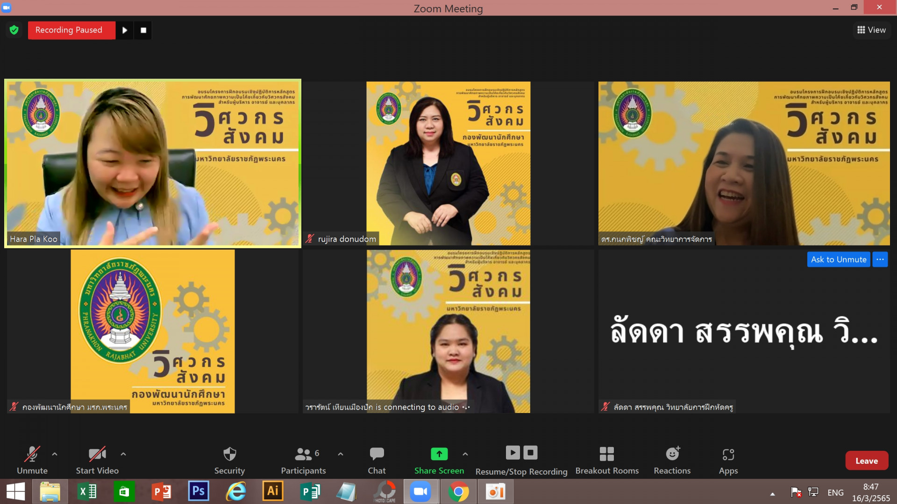897x504 pixels.
Task: Open Illustrator from taskbar
Action: click(x=273, y=492)
